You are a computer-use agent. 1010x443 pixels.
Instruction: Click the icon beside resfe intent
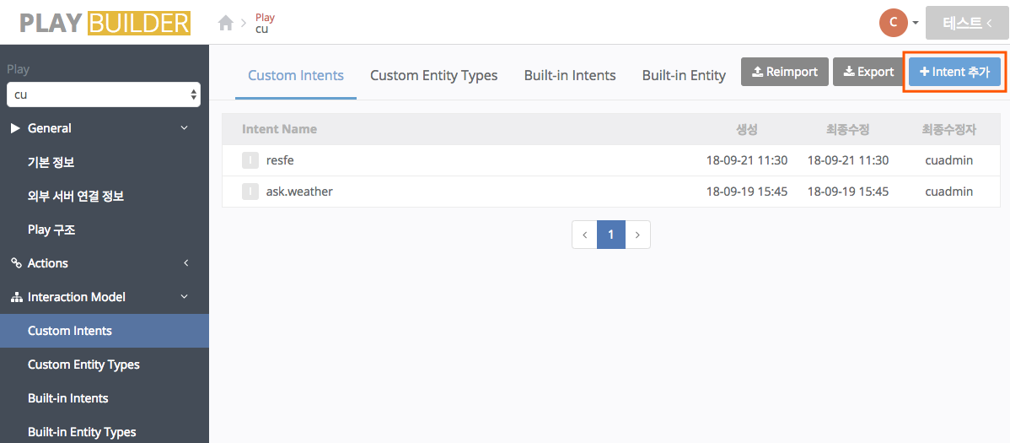click(250, 160)
